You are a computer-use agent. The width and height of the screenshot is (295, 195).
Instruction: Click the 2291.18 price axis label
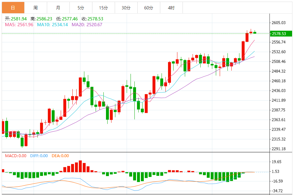(x=279, y=149)
